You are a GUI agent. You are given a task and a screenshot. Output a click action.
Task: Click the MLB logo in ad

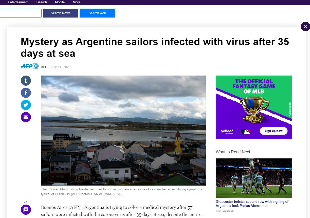coord(245,132)
